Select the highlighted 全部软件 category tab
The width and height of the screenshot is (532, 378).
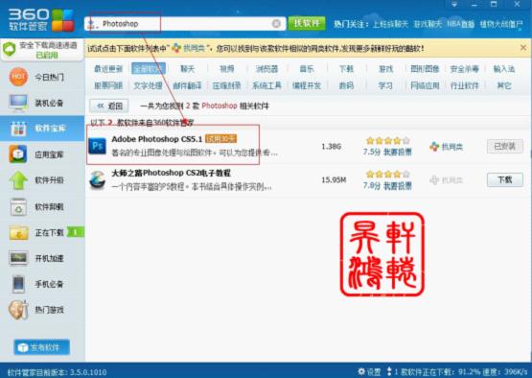[149, 69]
